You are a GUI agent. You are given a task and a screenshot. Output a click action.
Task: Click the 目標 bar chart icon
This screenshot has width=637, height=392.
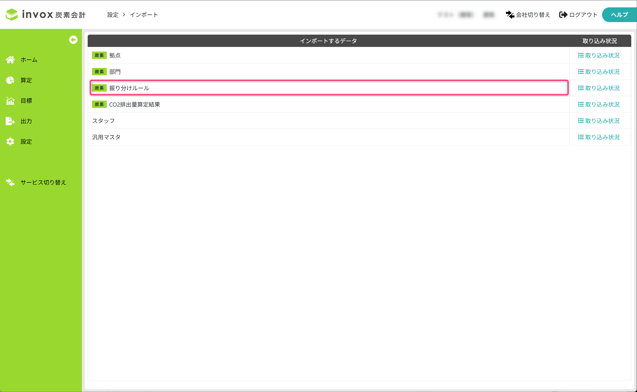tap(10, 101)
